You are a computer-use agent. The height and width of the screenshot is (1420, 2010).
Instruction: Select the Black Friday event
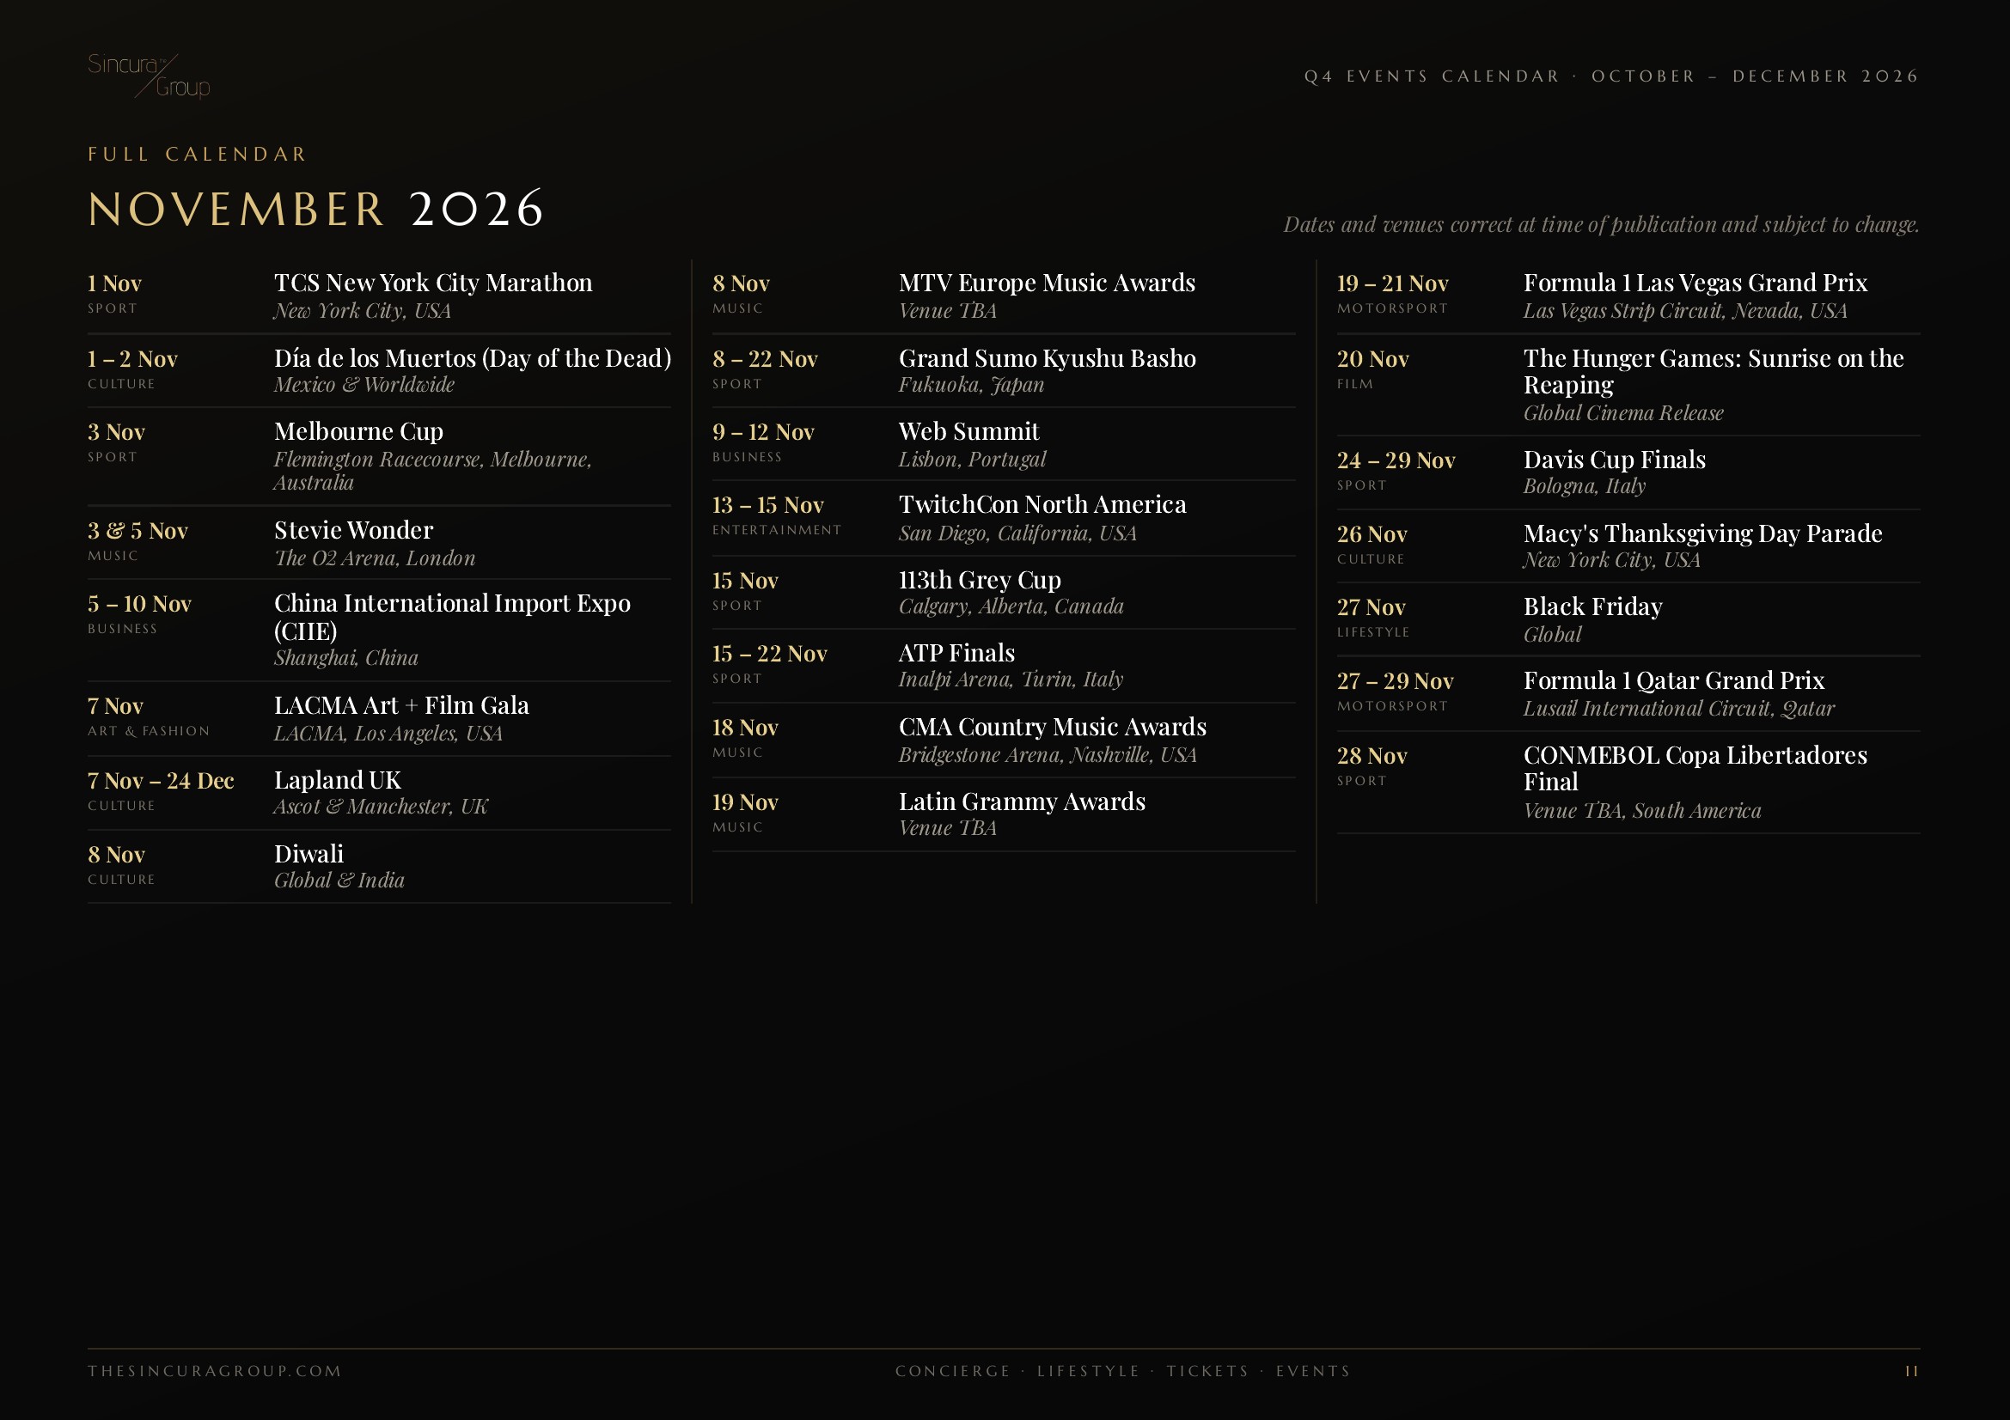click(x=1592, y=606)
